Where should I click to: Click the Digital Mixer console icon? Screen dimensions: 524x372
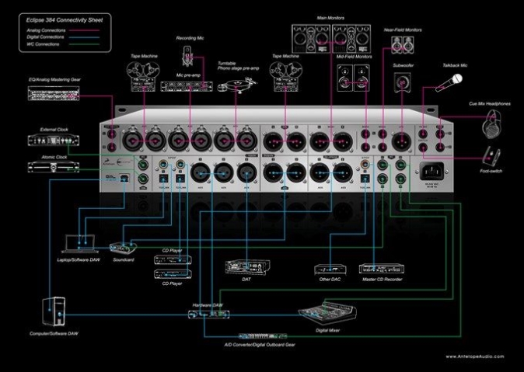click(x=327, y=313)
